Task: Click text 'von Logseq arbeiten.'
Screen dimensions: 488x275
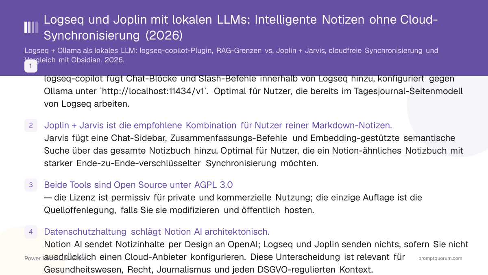Action: (x=87, y=104)
